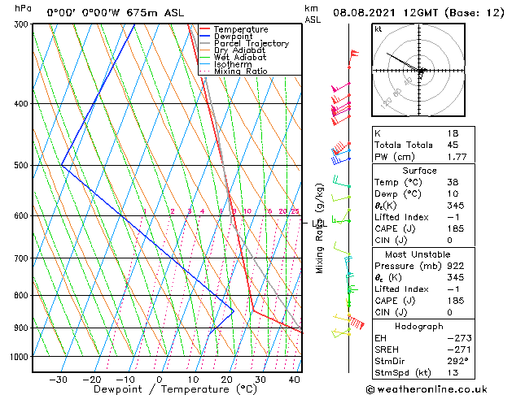Click the StmSpd (kt) value 13
Viewport: 512px width, 395px height.
[453, 372]
